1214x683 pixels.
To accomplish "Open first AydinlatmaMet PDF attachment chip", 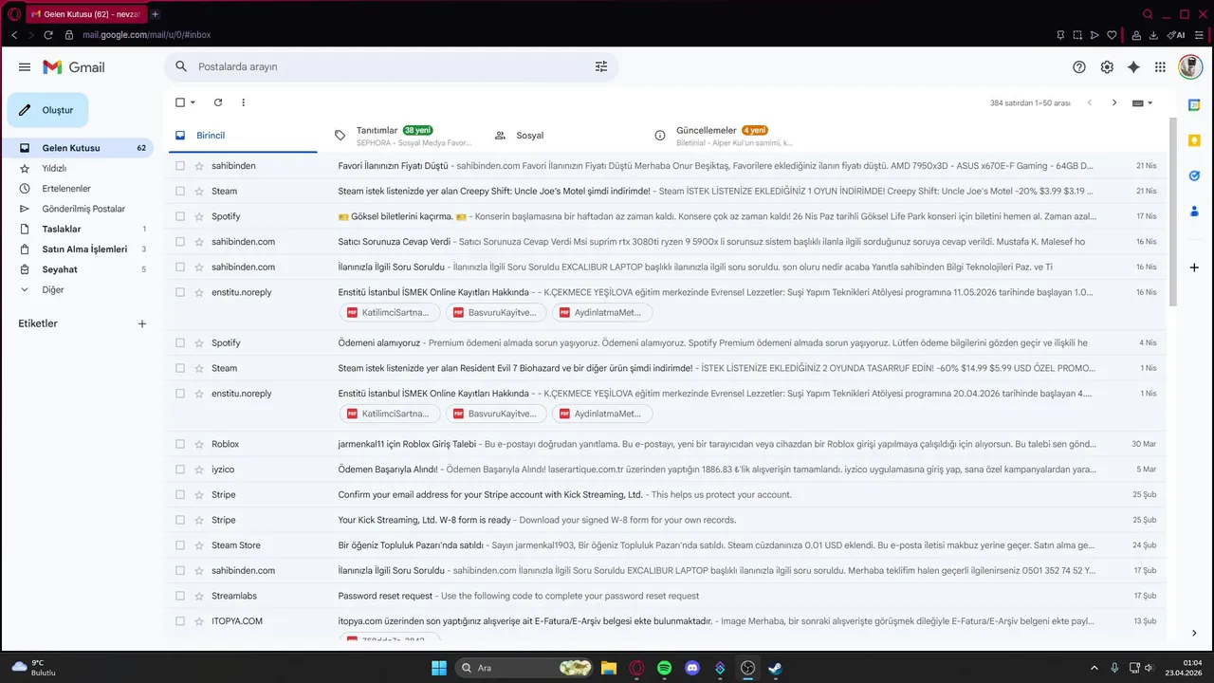I will (x=602, y=312).
